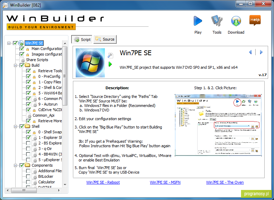Viewport: 274px width, 200px height.
Task: Select the CdDrive %CDDrive% script
Action: pyautogui.click(x=50, y=110)
